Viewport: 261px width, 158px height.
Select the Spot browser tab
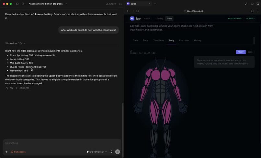pos(138,4)
